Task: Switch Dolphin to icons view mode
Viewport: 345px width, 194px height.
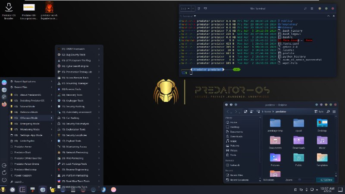Action: point(246,112)
